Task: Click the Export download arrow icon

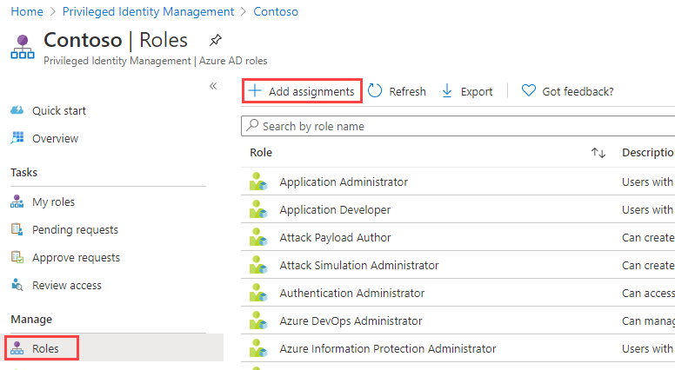Action: point(447,90)
